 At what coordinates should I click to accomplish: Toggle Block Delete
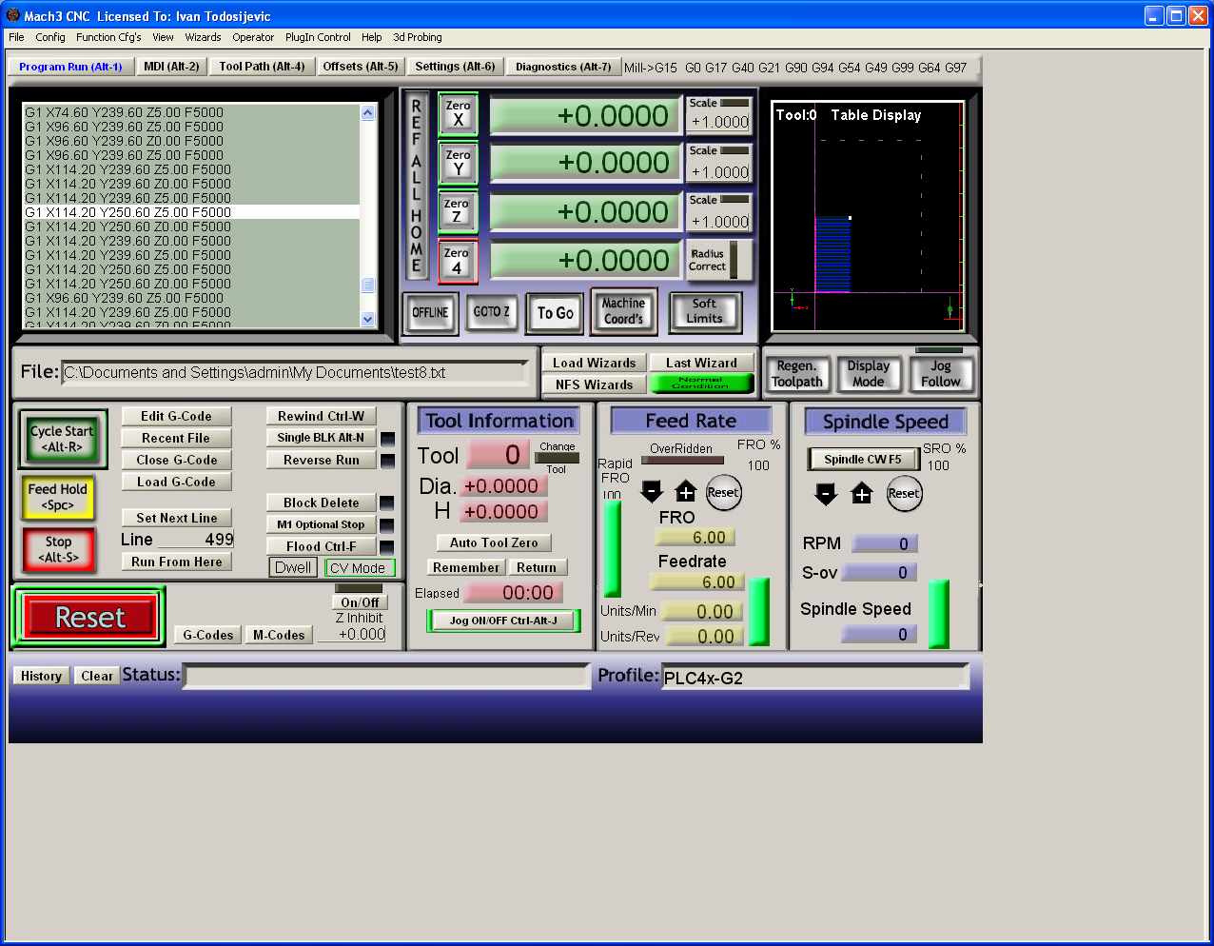321,503
